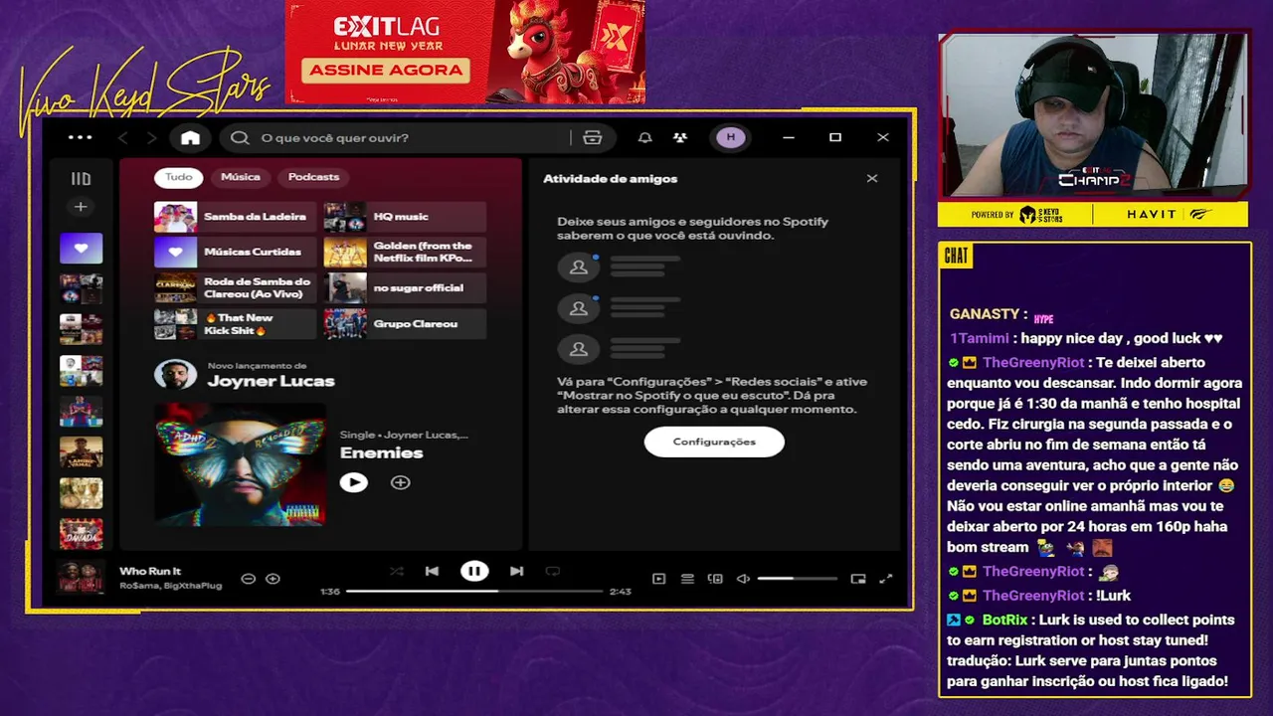Open the Browse icon in search bar
1273x716 pixels.
click(593, 137)
